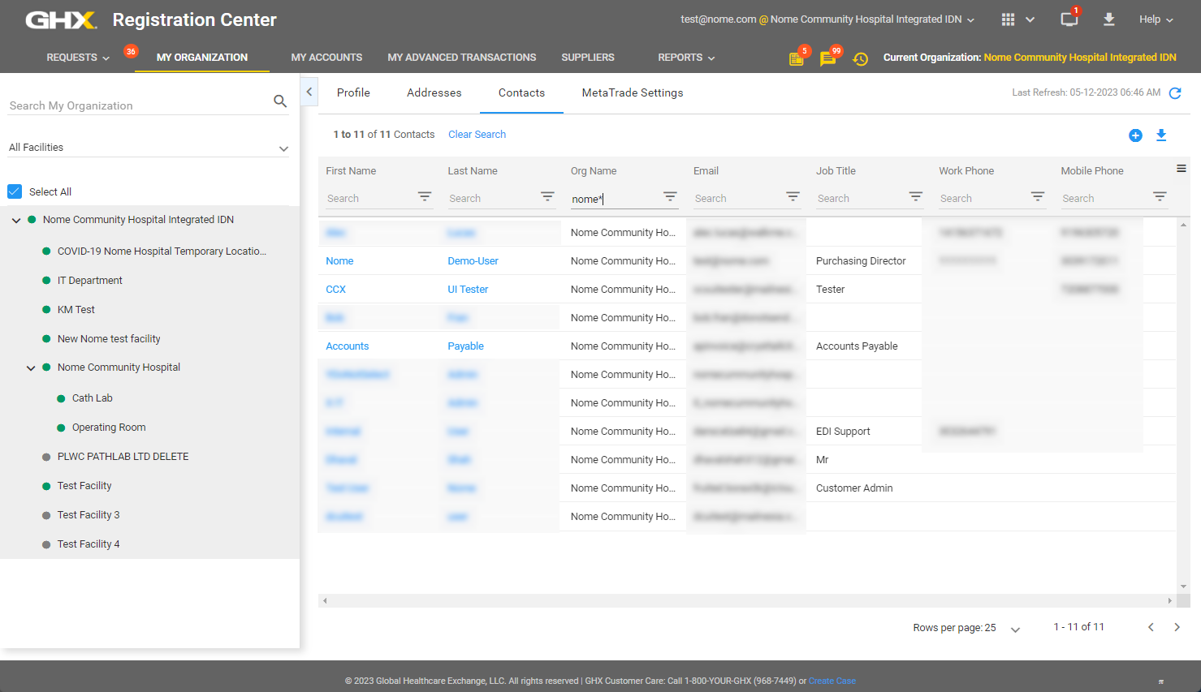Click the Clear Search link
Image resolution: width=1201 pixels, height=692 pixels.
pos(477,135)
